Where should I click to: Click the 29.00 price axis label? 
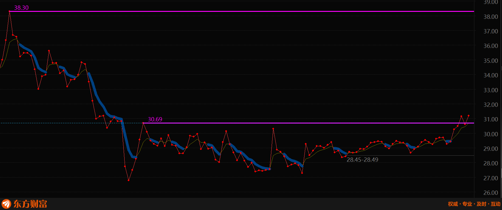pos(491,149)
